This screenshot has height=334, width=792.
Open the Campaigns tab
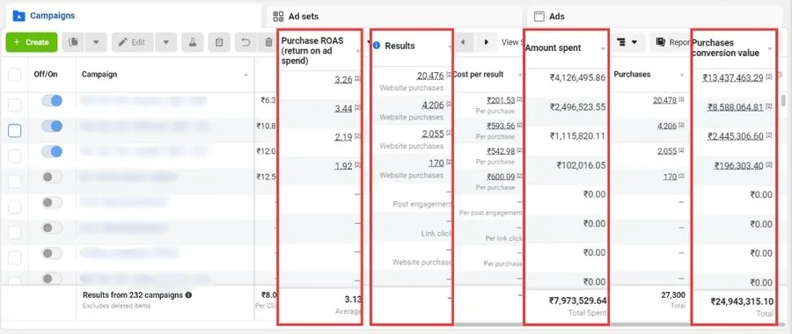click(x=134, y=16)
